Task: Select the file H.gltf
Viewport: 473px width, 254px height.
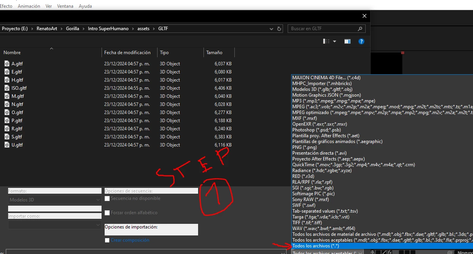Action: tap(17, 80)
